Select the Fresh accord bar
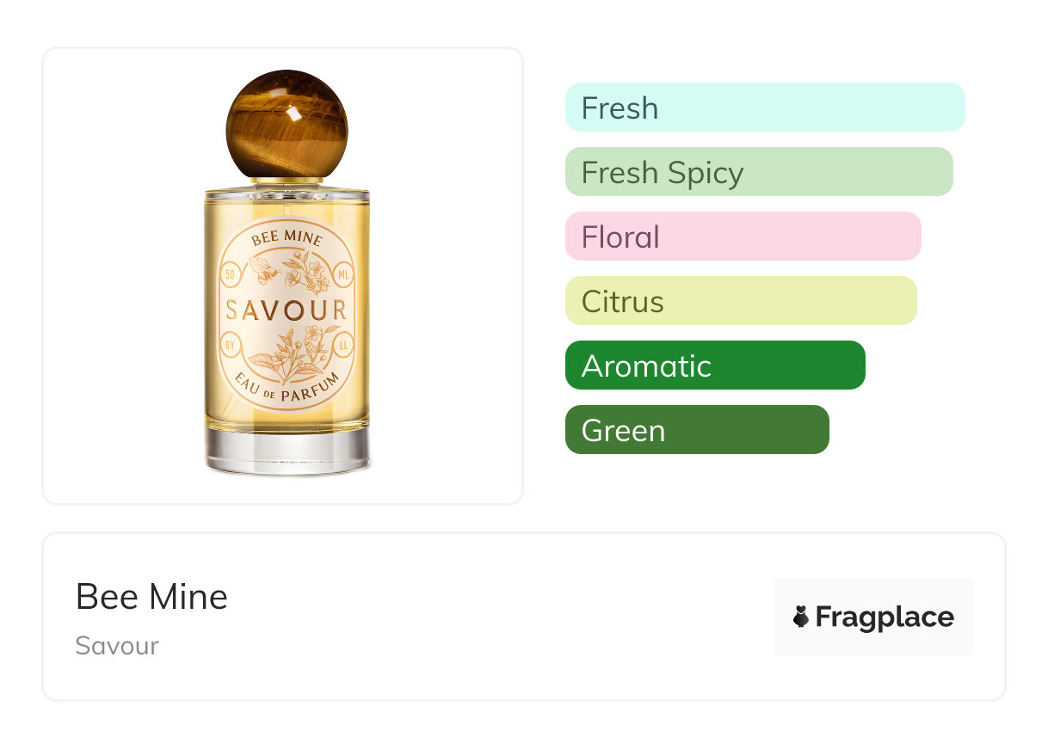This screenshot has height=743, width=1048. [x=764, y=107]
